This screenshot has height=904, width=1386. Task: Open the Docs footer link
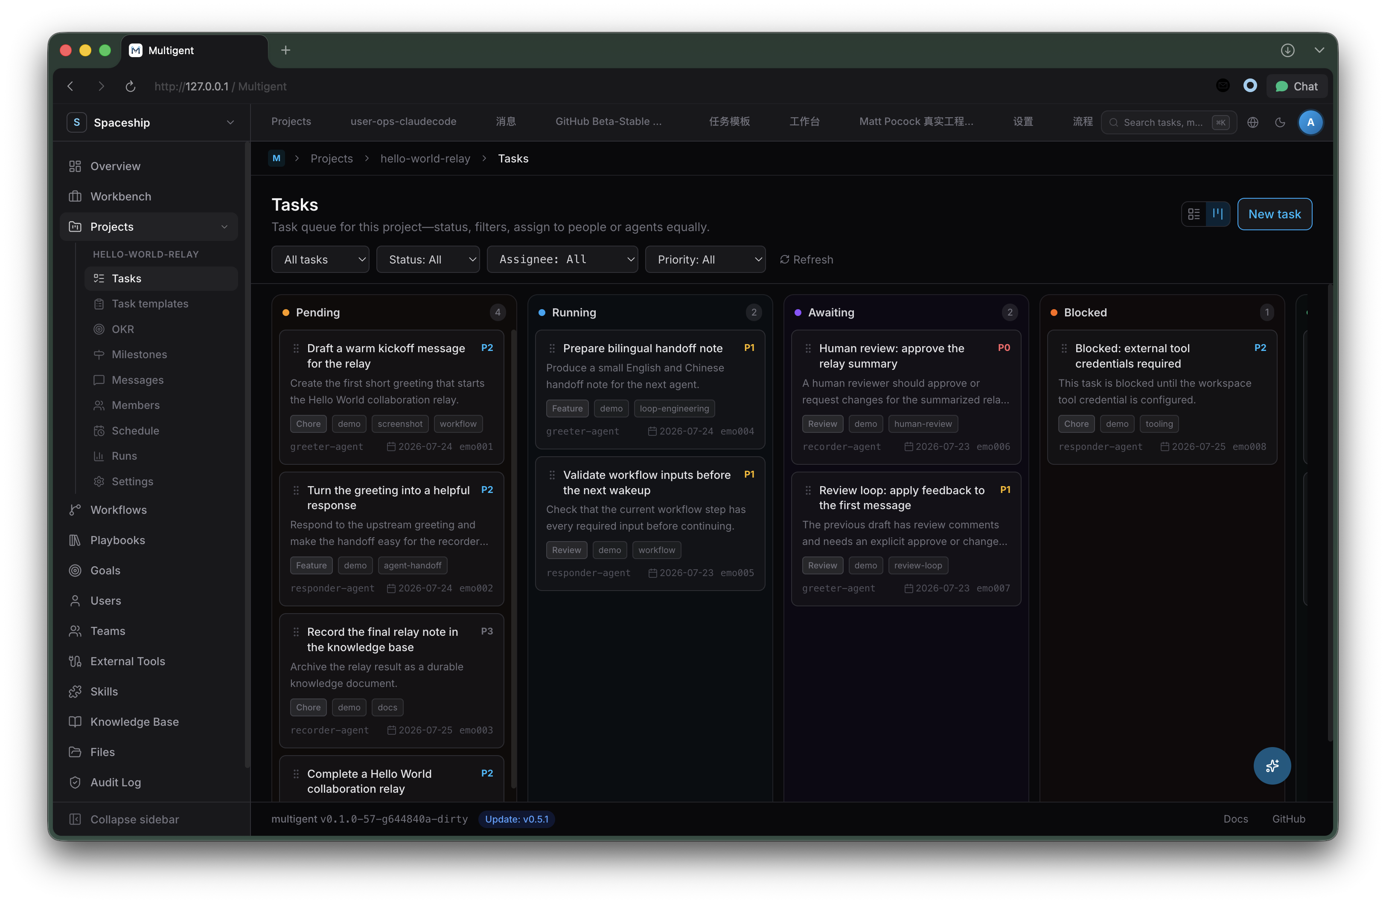1235,819
